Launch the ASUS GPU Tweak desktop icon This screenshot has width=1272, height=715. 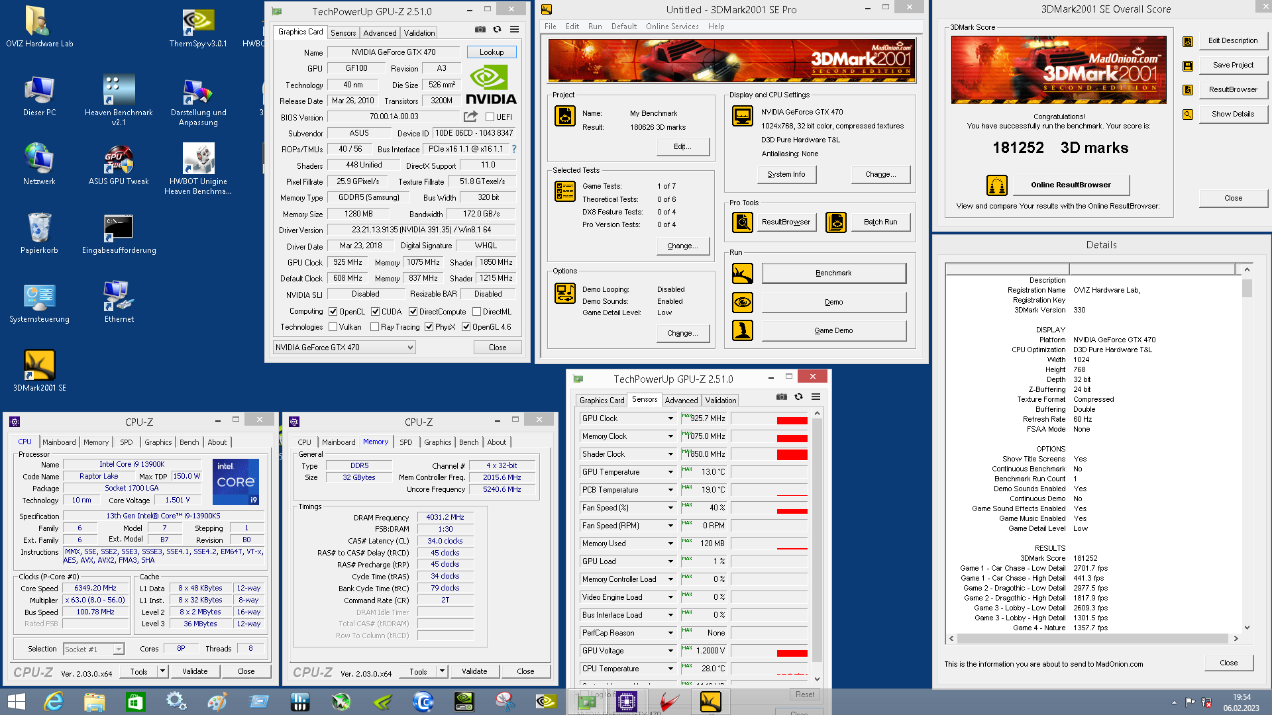point(119,165)
